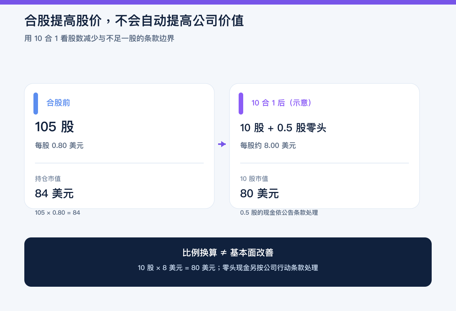The image size is (456, 311).
Task: Click the text 每股约 8.00 美元
Action: click(x=268, y=145)
